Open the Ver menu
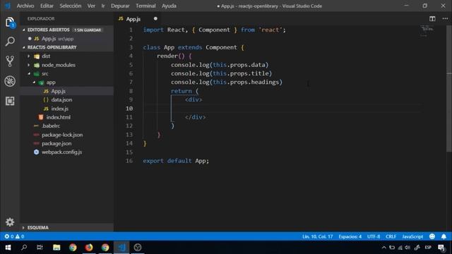Image resolution: width=452 pixels, height=254 pixels. click(91, 6)
